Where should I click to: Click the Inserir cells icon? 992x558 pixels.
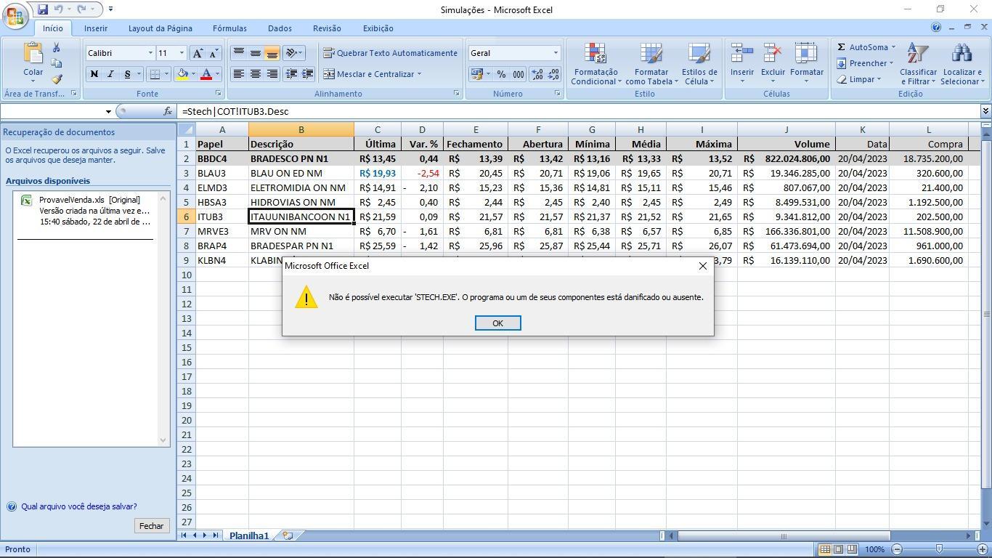pyautogui.click(x=742, y=54)
